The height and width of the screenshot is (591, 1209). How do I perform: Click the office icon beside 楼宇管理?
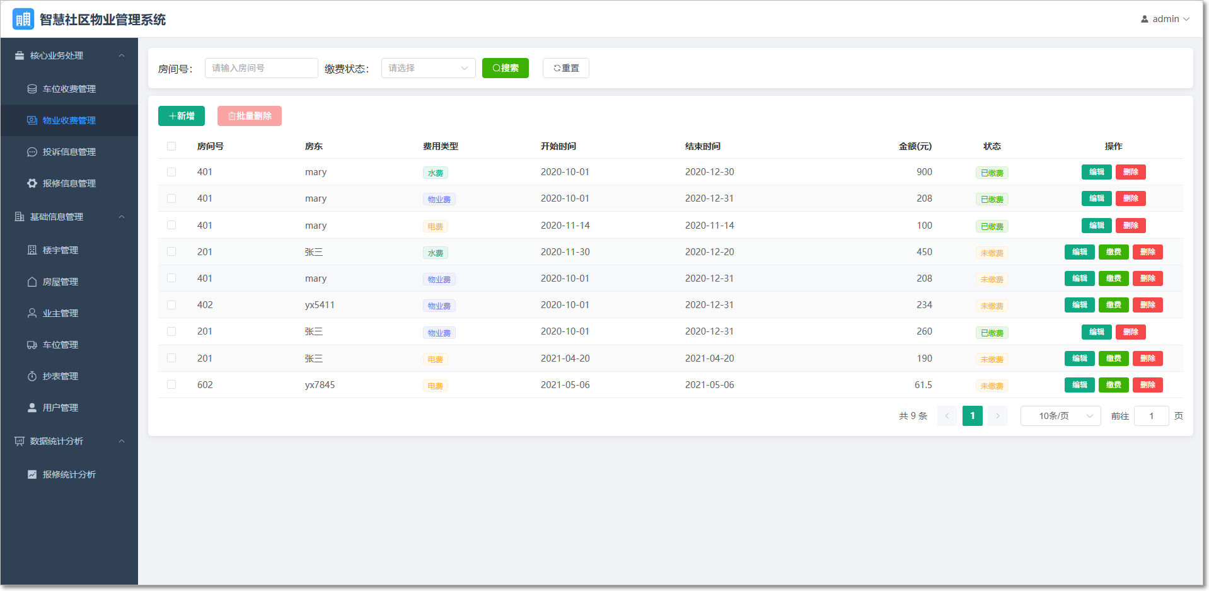[x=32, y=250]
